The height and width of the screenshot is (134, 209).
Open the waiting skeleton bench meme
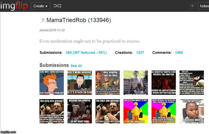pyautogui.click(x=136, y=82)
